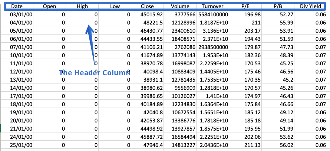Click the Close header cell
330x151 pixels.
pos(147,6)
